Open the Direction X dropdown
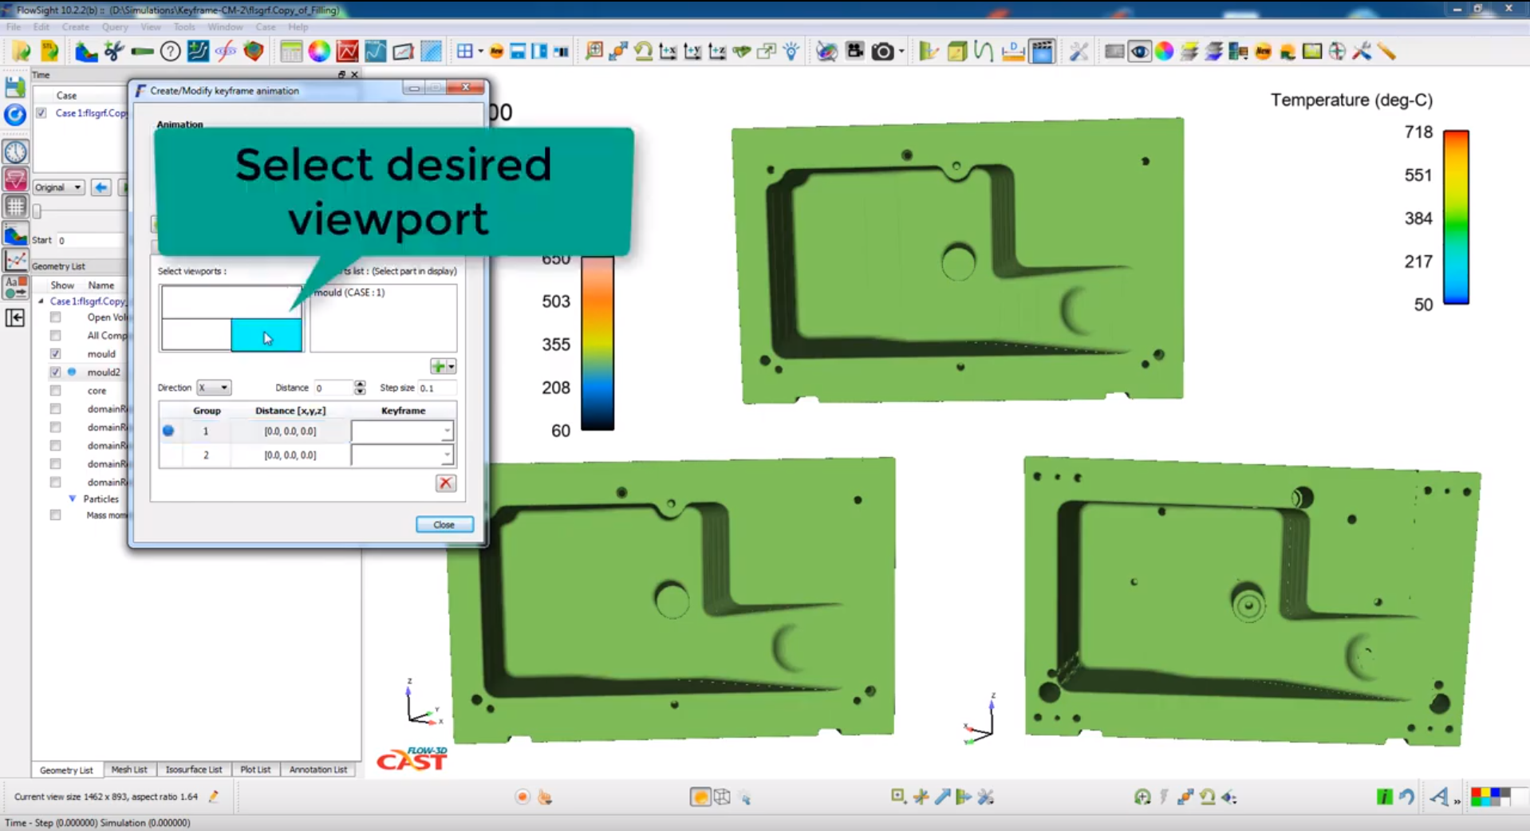 tap(214, 388)
